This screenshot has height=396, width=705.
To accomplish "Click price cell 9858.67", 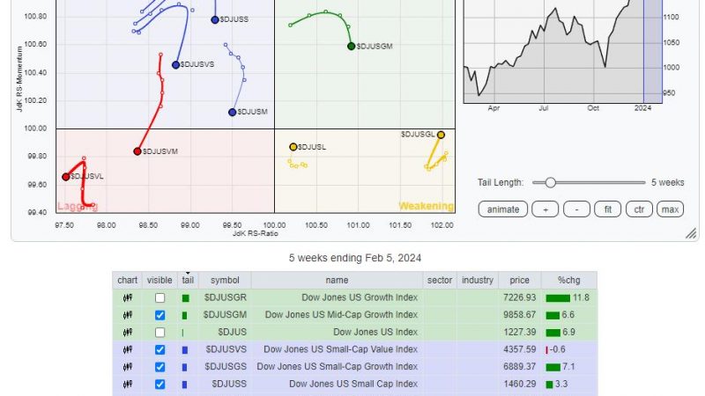I will tap(519, 315).
